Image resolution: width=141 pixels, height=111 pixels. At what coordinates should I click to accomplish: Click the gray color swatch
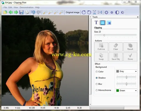(118, 71)
